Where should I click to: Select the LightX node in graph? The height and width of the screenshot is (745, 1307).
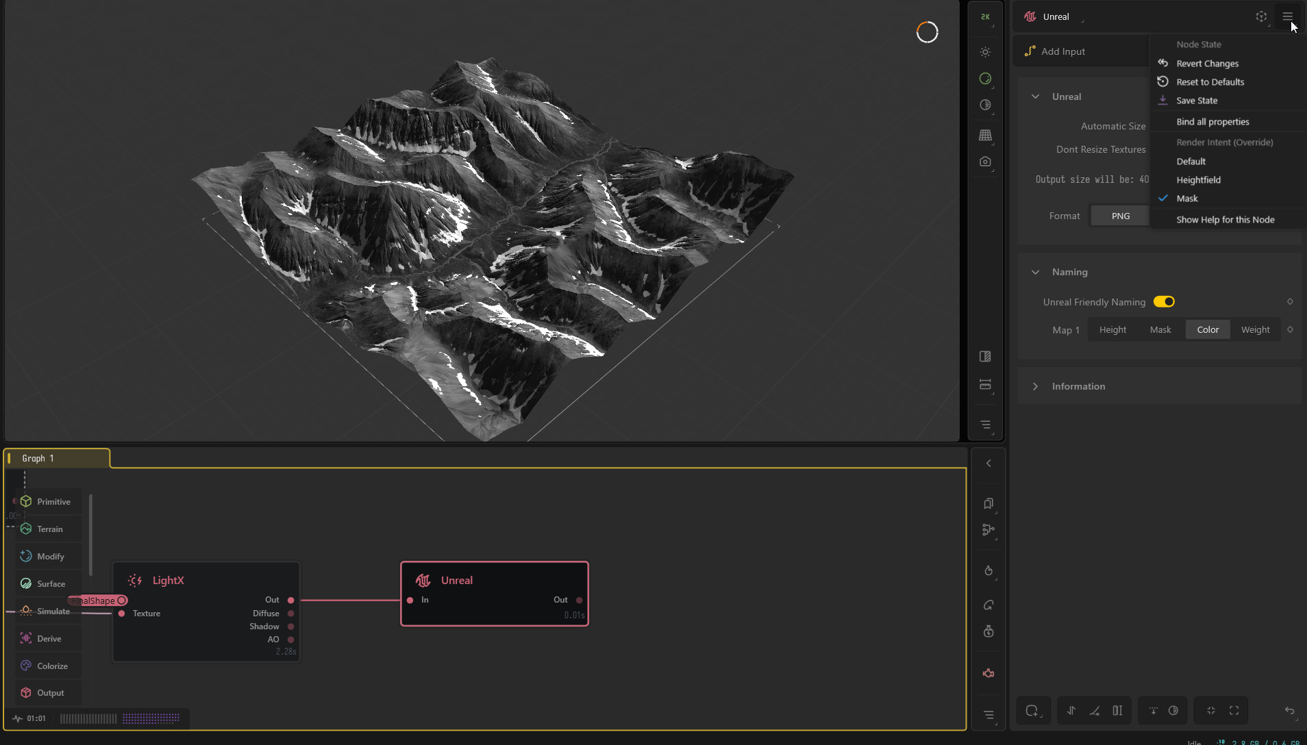pos(168,580)
